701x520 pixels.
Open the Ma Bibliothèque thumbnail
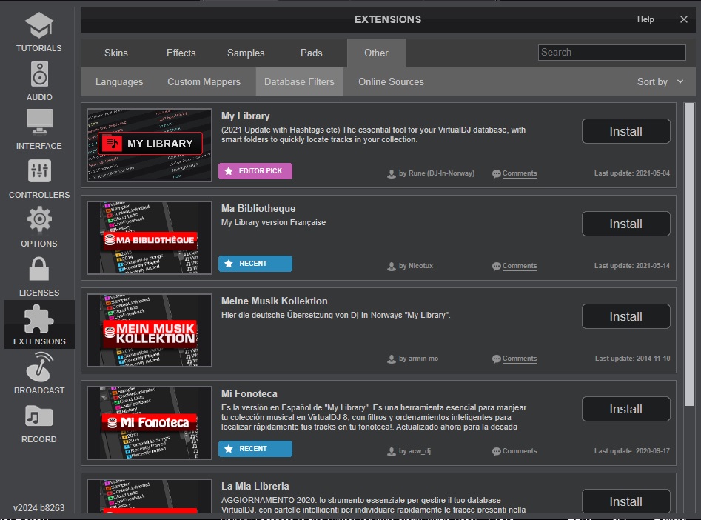[150, 238]
